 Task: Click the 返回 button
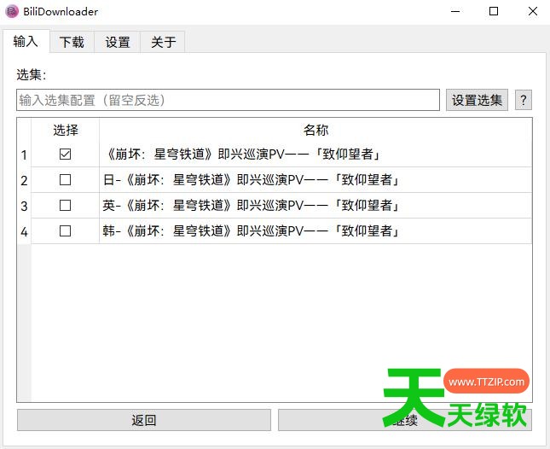144,420
